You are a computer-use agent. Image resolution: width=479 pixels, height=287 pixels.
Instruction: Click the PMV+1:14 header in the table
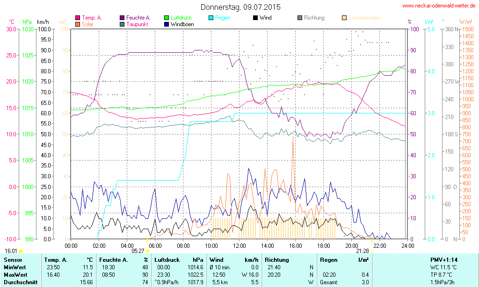(444, 259)
